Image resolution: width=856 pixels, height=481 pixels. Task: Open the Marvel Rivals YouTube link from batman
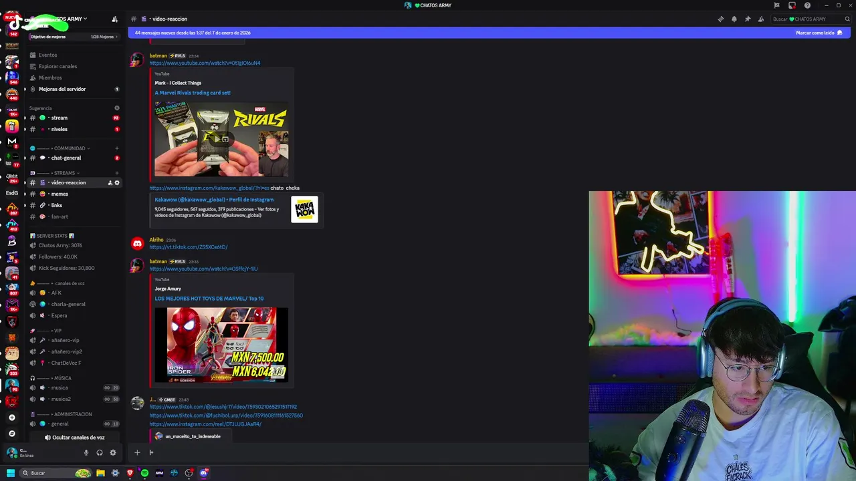205,63
